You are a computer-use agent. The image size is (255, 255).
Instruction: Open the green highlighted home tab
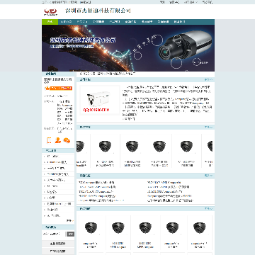(x=50, y=22)
